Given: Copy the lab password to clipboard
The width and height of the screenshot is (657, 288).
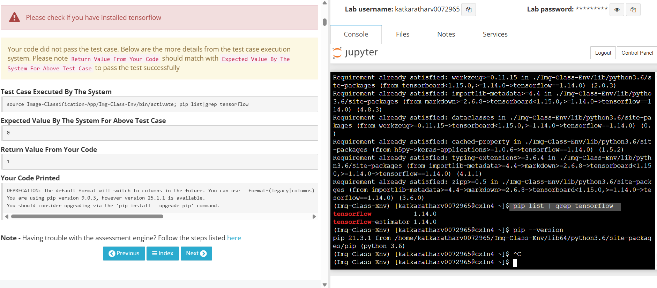Looking at the screenshot, I should (633, 10).
